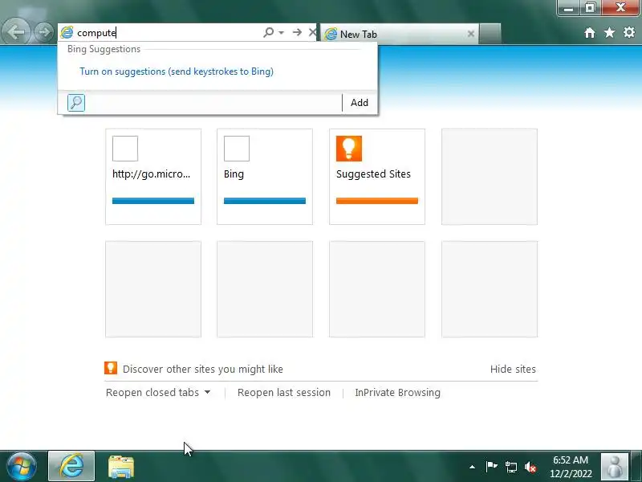This screenshot has width=642, height=482.
Task: Click the blue activity bar under Bing
Action: coord(265,201)
